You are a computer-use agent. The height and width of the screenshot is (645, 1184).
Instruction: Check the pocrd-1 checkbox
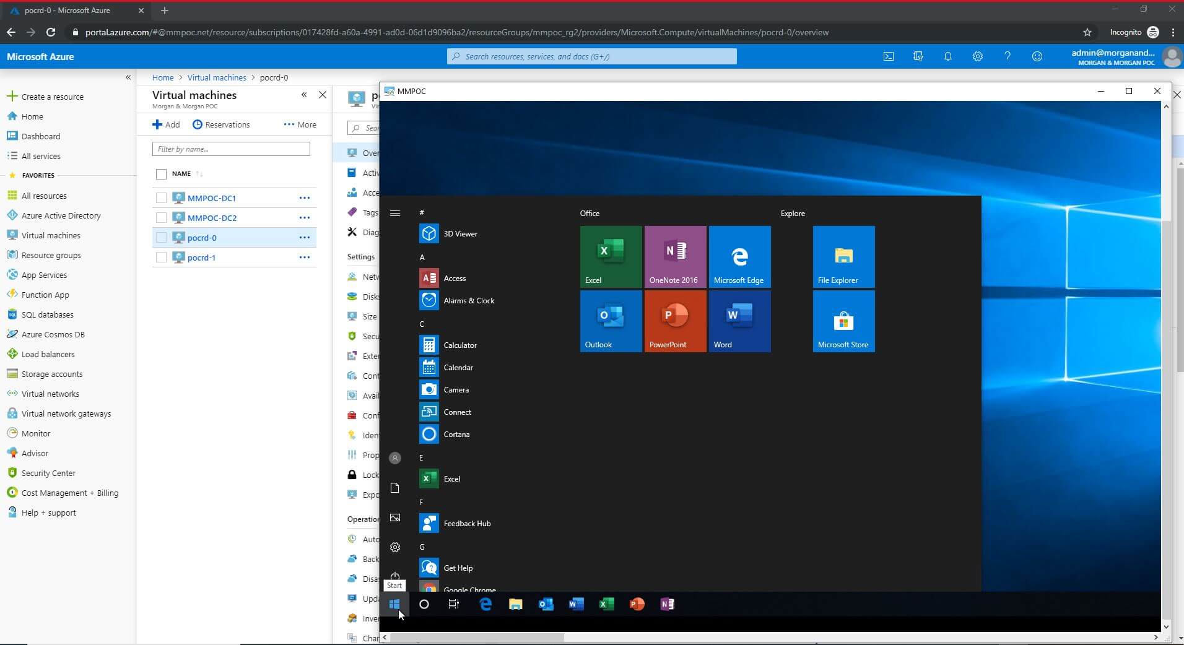point(162,258)
